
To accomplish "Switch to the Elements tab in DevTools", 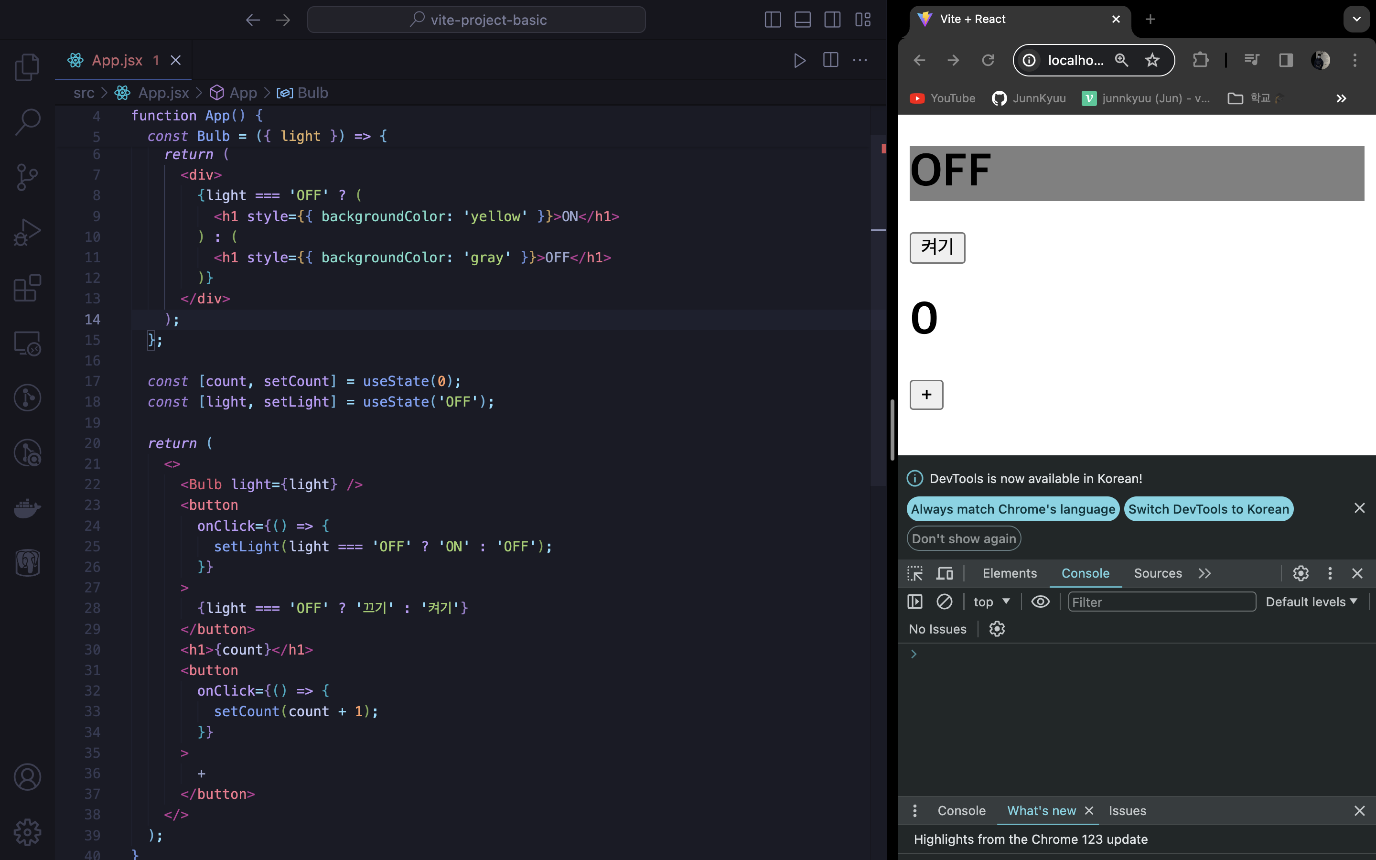I will coord(1009,573).
